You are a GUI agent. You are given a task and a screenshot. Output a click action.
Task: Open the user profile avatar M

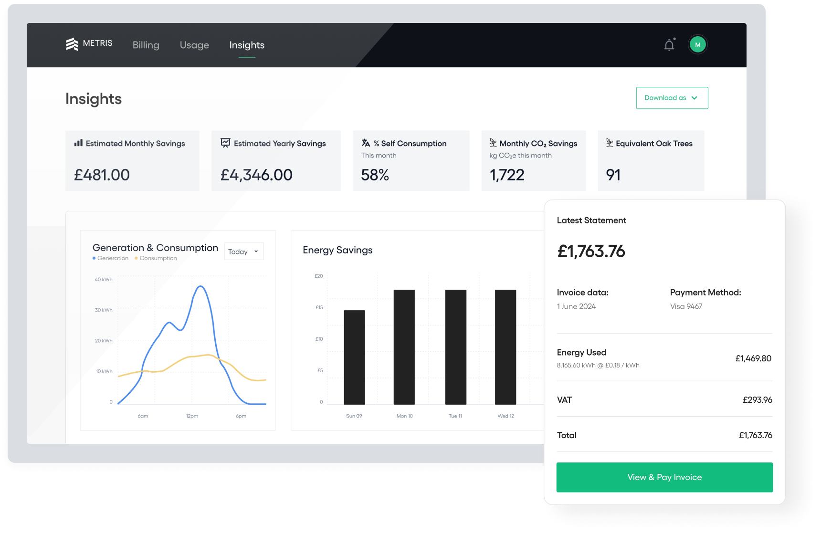[697, 45]
